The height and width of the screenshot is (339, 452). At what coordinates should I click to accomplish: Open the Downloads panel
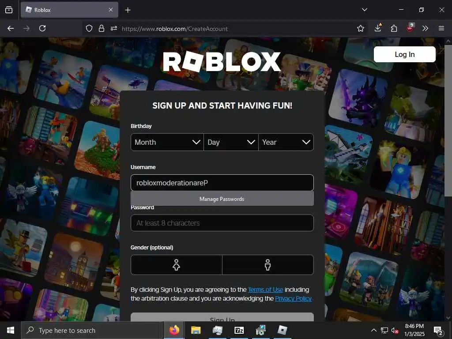[378, 28]
